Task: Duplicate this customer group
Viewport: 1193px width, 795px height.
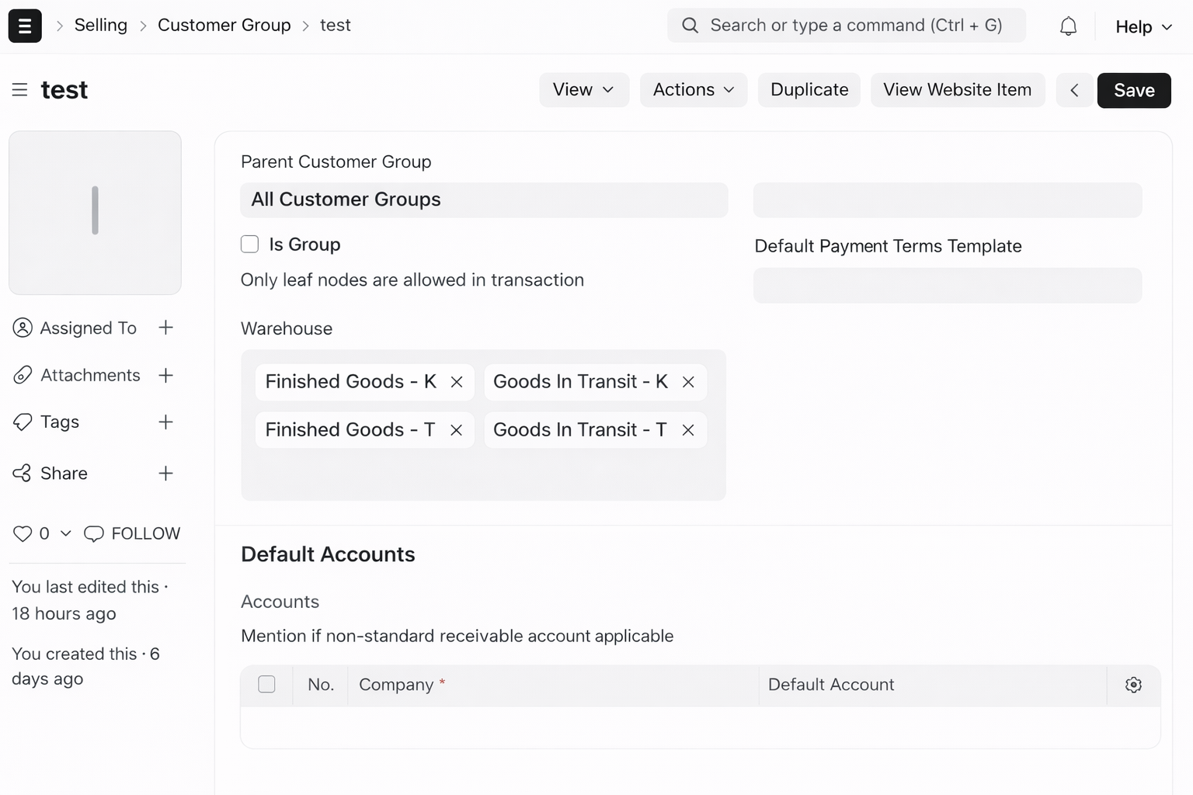Action: pos(809,90)
